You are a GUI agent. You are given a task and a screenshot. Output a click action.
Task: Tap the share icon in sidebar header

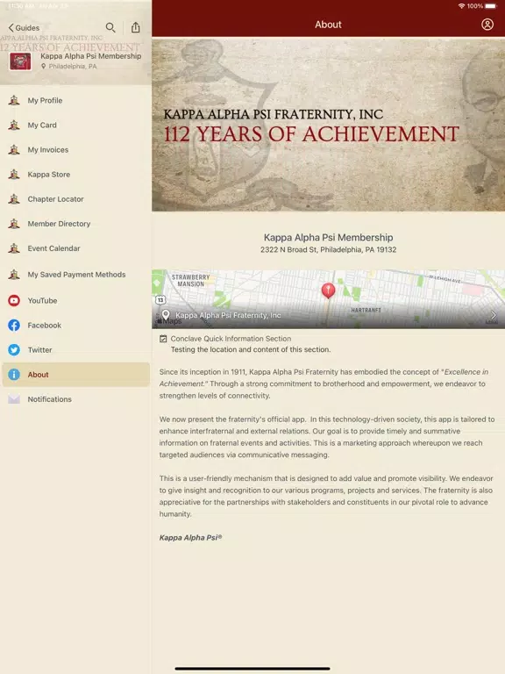[x=136, y=27]
